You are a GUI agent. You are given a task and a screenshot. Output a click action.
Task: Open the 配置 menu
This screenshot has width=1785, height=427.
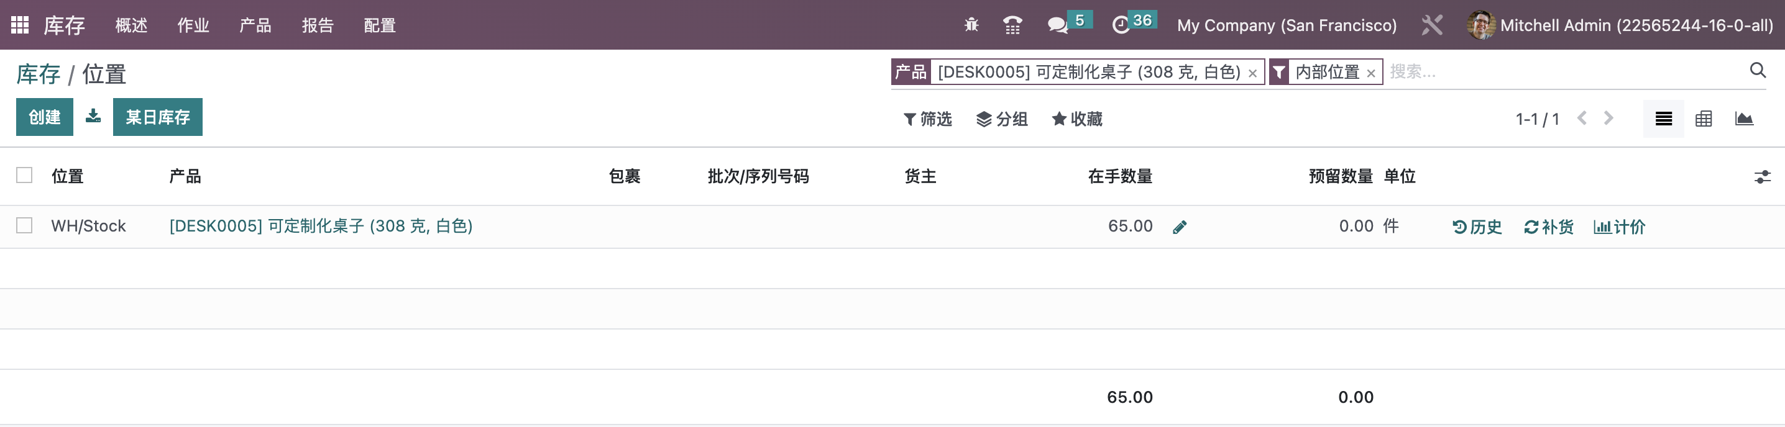pos(380,25)
